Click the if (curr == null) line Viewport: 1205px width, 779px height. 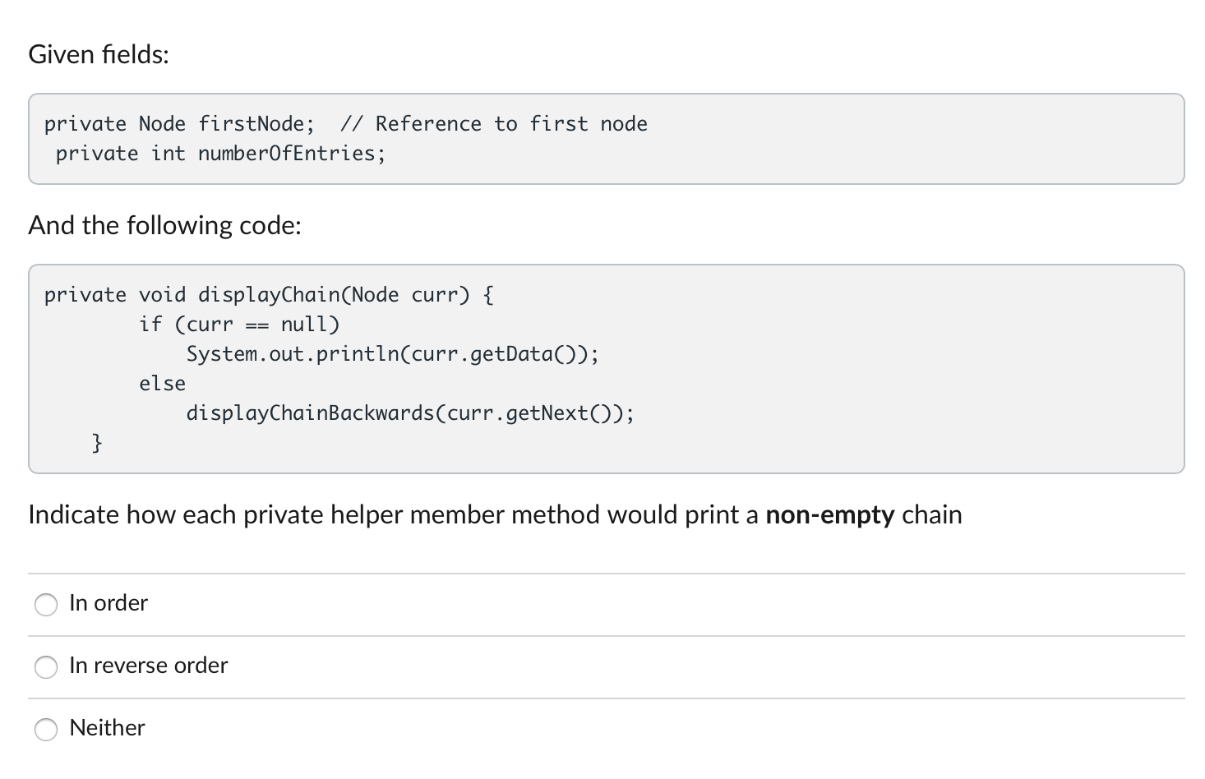(240, 324)
